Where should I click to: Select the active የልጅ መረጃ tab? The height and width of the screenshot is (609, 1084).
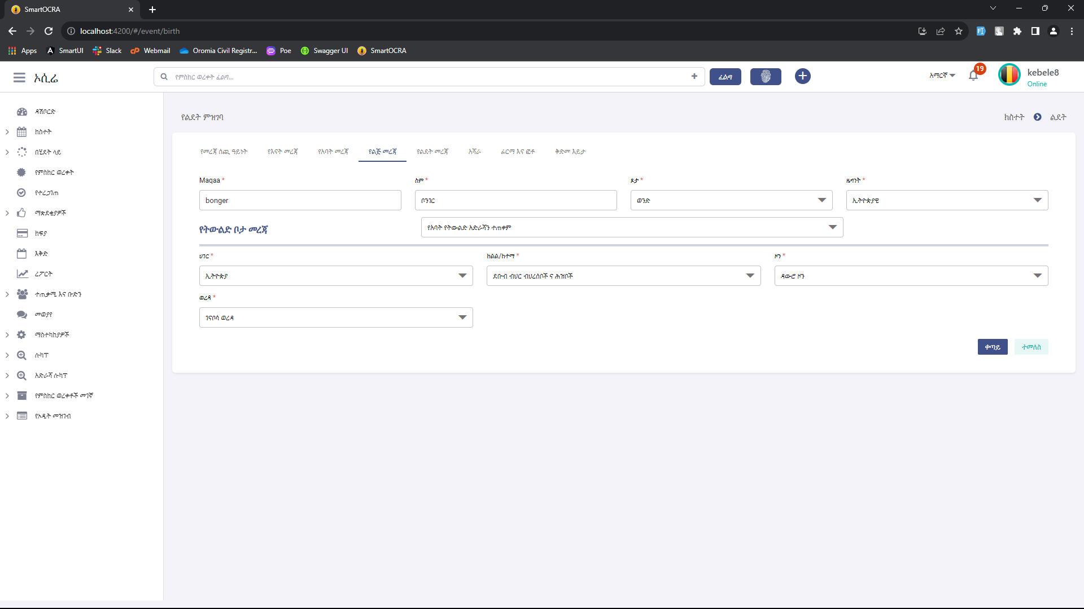coord(382,152)
